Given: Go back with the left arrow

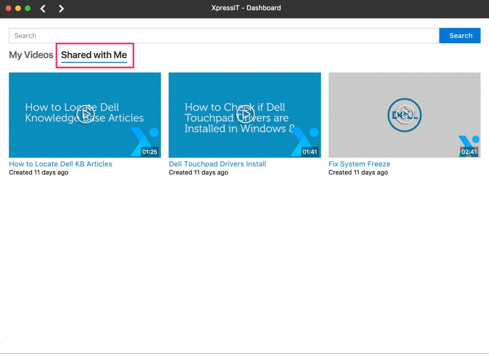Looking at the screenshot, I should (x=43, y=8).
